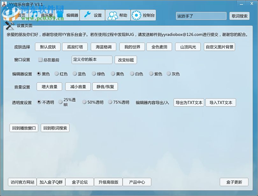Click the 歌词搜索 lyrics search button
This screenshot has height=196, width=258.
(x=239, y=16)
